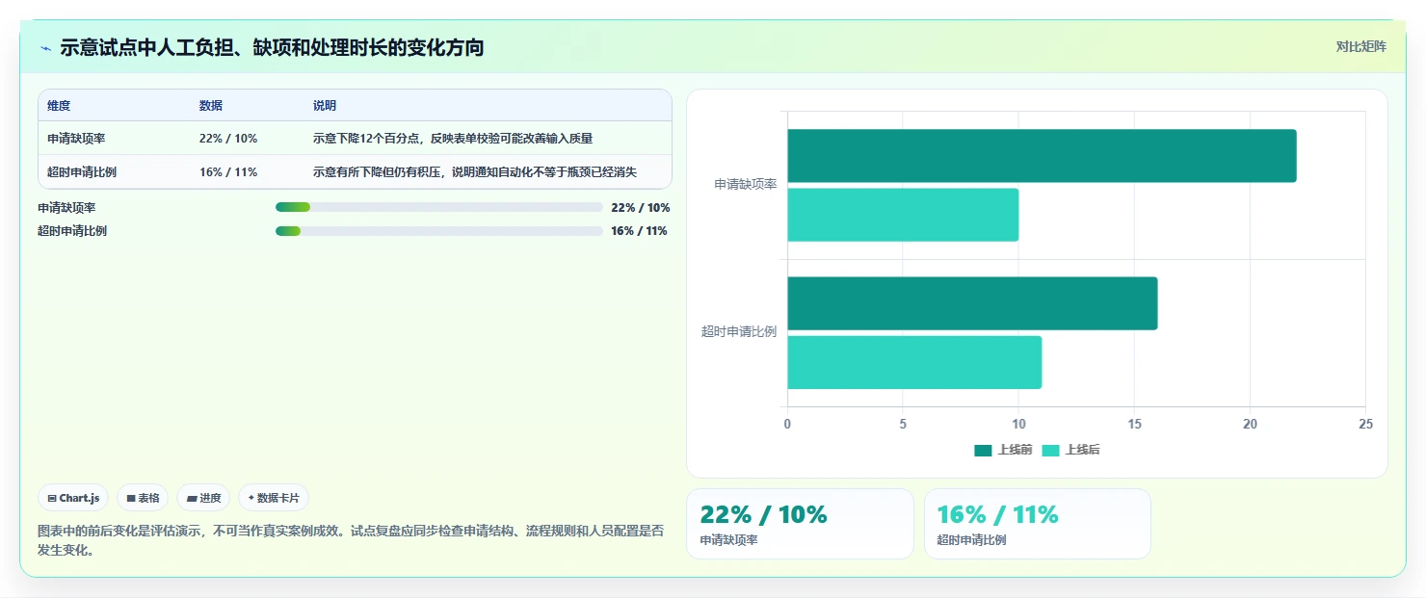The width and height of the screenshot is (1426, 598).
Task: Click the 超时申请比例 progress bar
Action: (439, 231)
